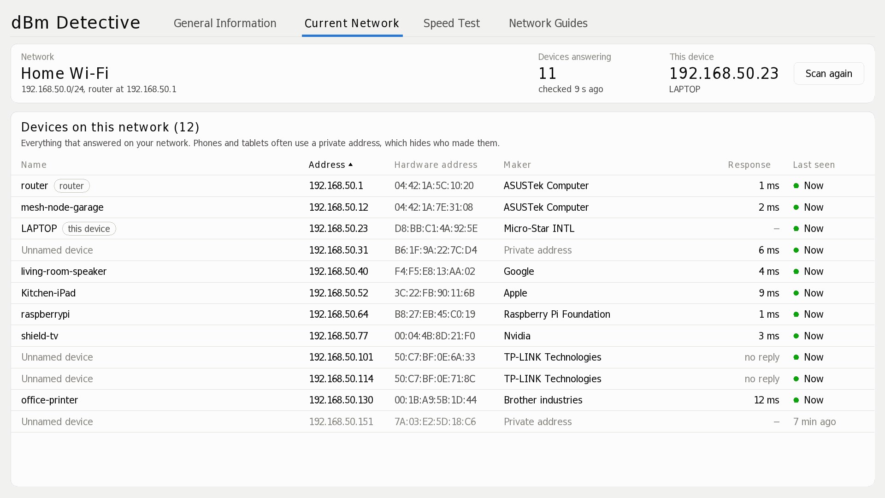The image size is (885, 498).
Task: Open the Network Guides tab
Action: (x=548, y=24)
